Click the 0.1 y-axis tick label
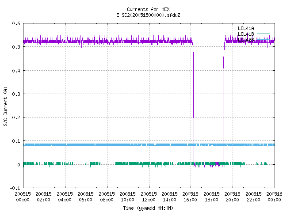This screenshot has width=283, height=212. [16, 141]
